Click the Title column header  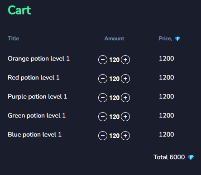point(14,38)
